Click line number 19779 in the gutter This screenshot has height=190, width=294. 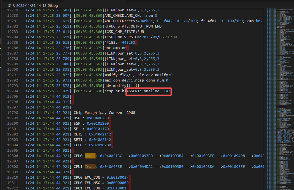click(13, 10)
